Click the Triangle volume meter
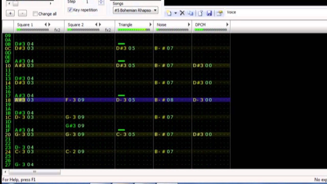327x184 pixels. click(x=134, y=30)
